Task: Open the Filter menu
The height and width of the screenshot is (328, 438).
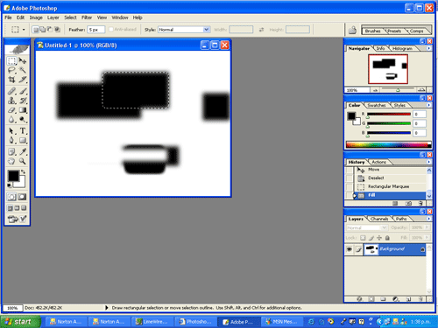Action: [x=87, y=17]
